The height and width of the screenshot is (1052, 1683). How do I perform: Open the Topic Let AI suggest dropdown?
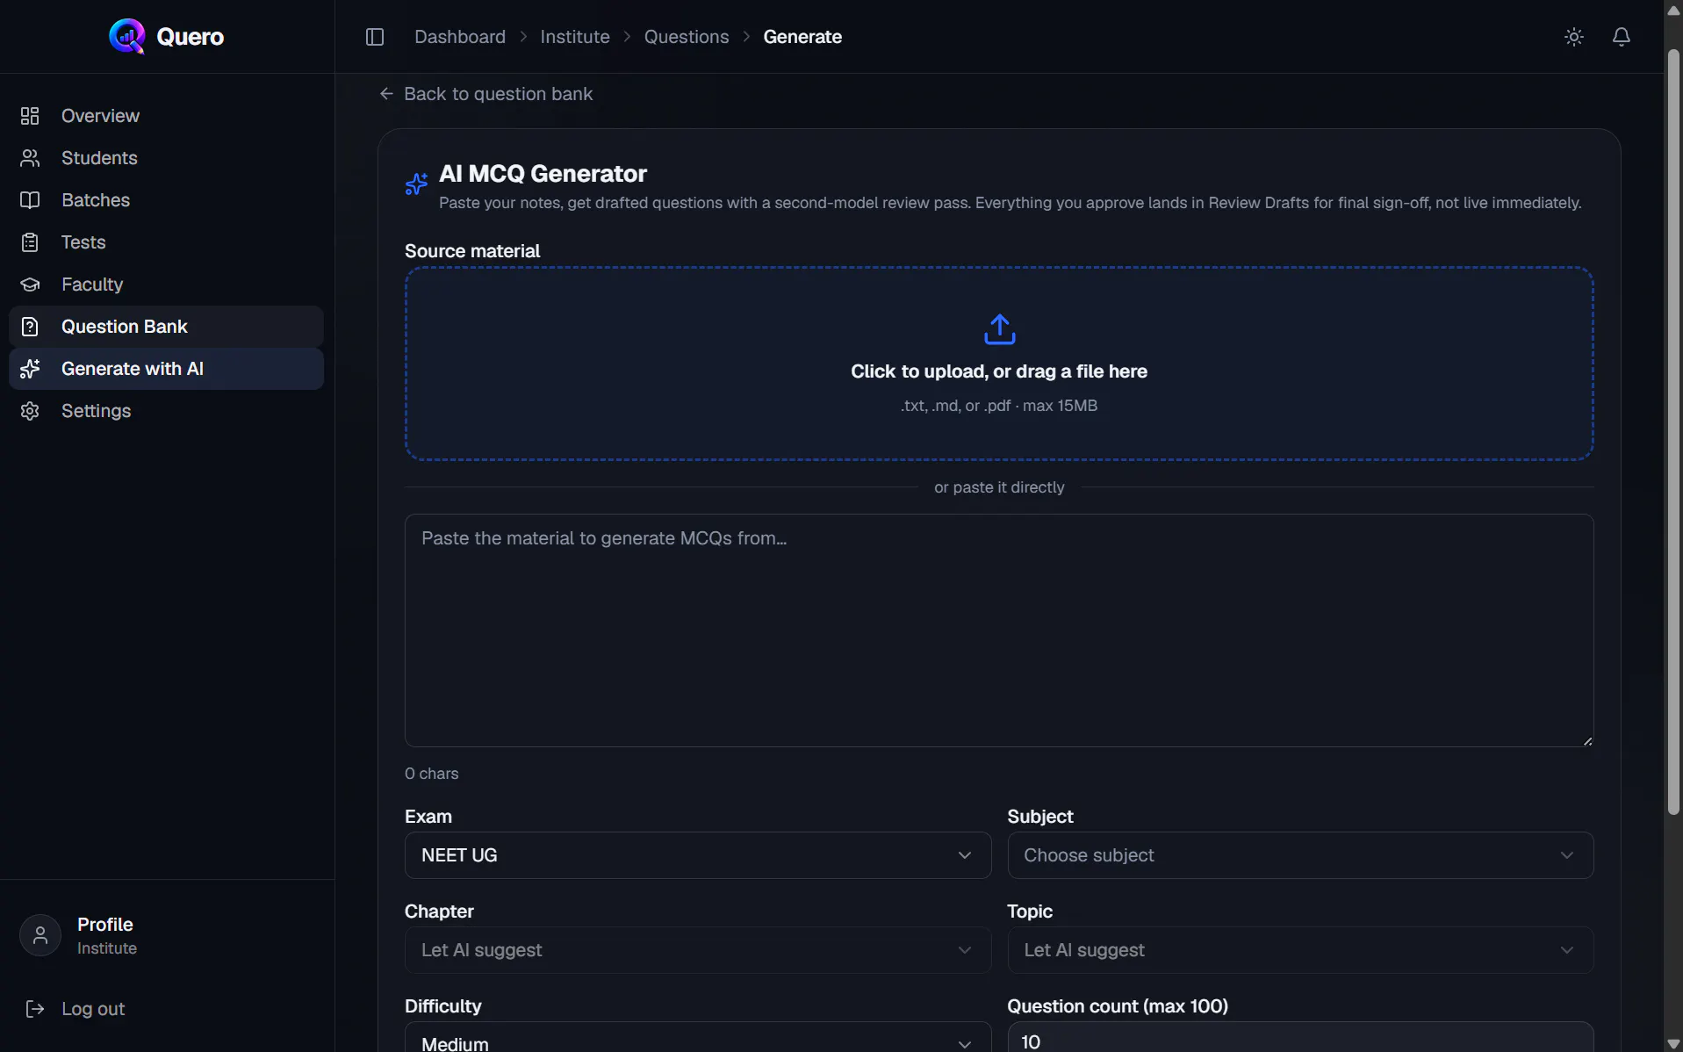(1299, 950)
